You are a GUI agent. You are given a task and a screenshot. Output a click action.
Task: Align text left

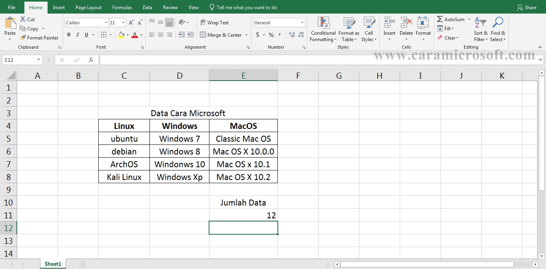152,35
